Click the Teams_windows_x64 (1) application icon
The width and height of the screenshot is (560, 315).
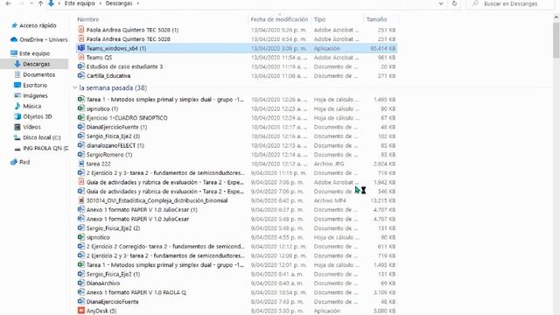point(81,48)
